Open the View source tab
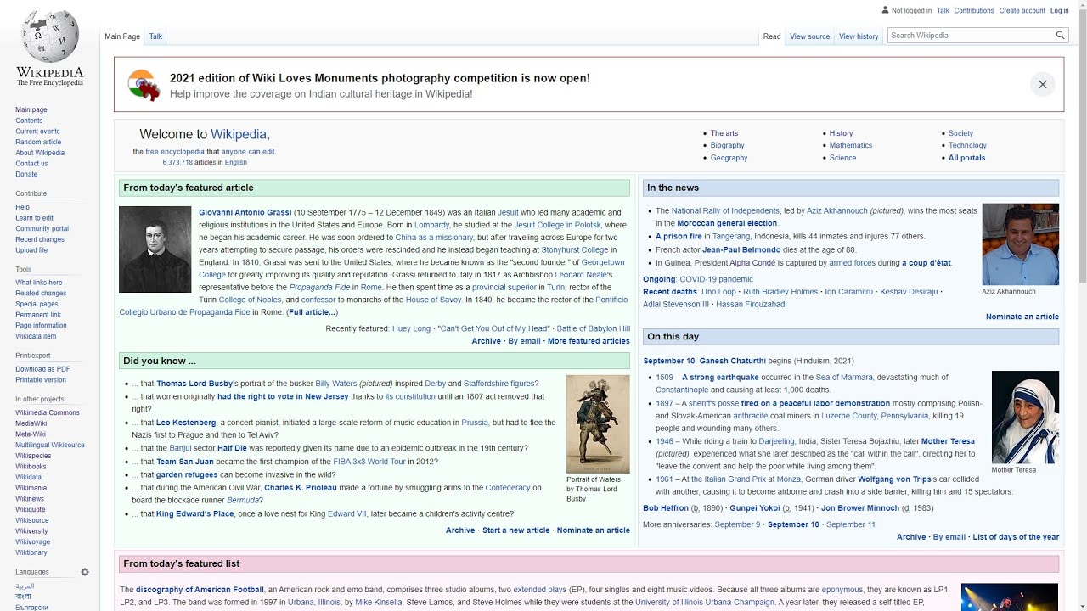Viewport: 1087px width, 611px height. coord(809,36)
